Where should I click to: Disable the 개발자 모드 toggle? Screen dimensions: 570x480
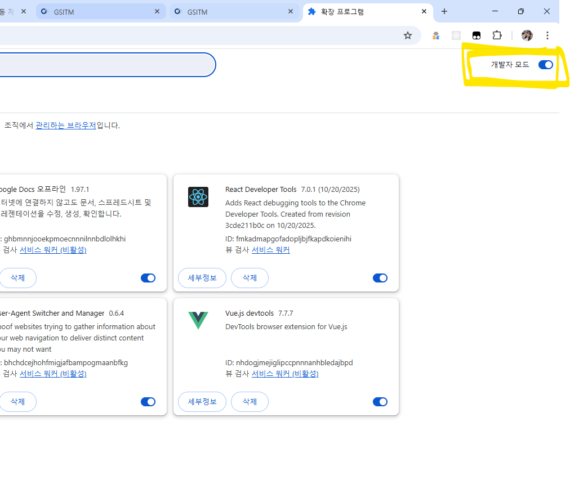pyautogui.click(x=545, y=65)
